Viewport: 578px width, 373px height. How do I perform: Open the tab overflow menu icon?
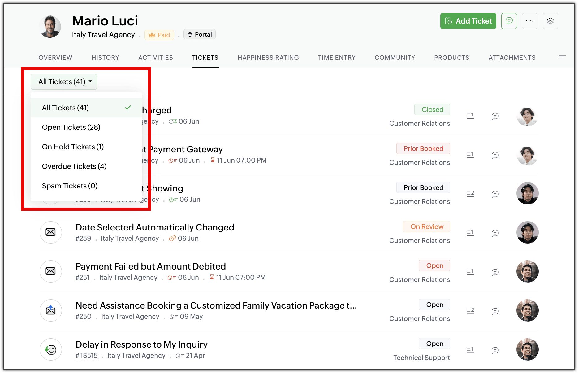pyautogui.click(x=562, y=58)
